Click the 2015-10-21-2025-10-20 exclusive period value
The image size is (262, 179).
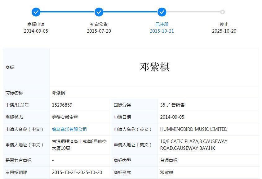pyautogui.click(x=77, y=172)
